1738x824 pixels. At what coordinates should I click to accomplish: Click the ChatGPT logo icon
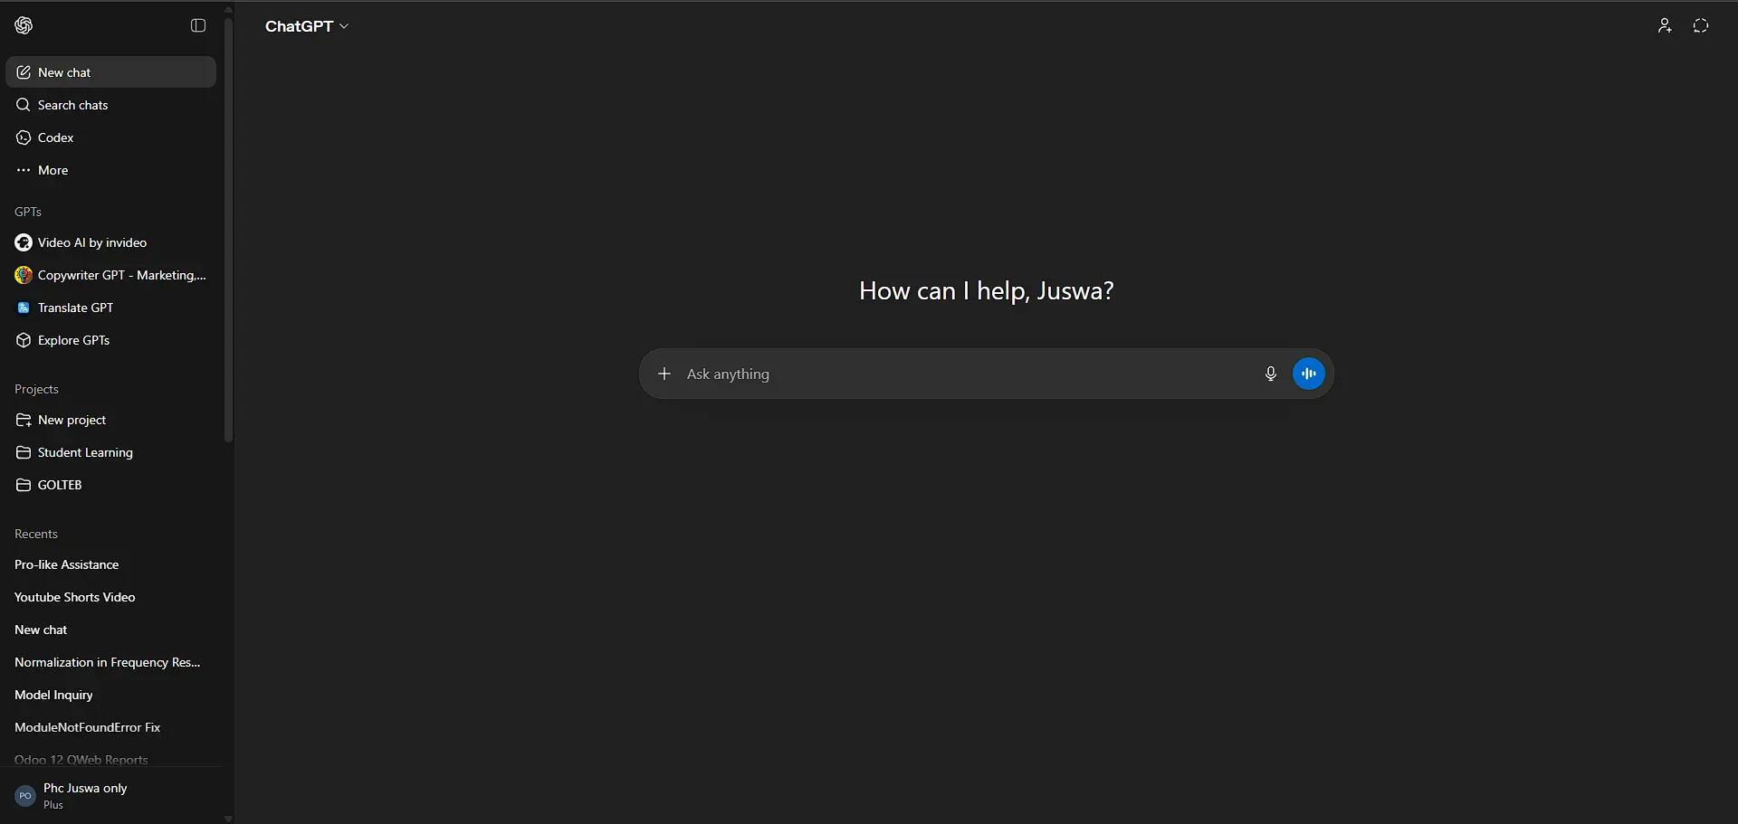point(24,25)
